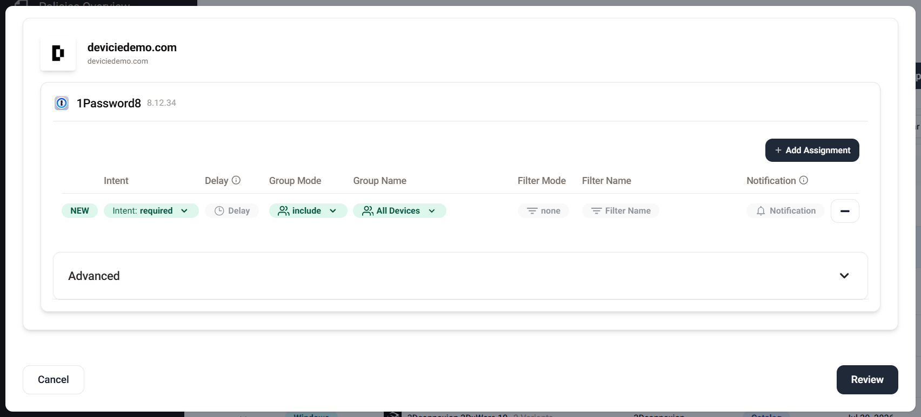The height and width of the screenshot is (417, 921).
Task: Click the deviciedemo.com tenant logo
Action: [x=58, y=53]
